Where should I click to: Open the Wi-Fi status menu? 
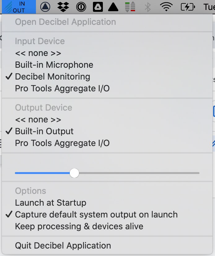pyautogui.click(x=166, y=7)
